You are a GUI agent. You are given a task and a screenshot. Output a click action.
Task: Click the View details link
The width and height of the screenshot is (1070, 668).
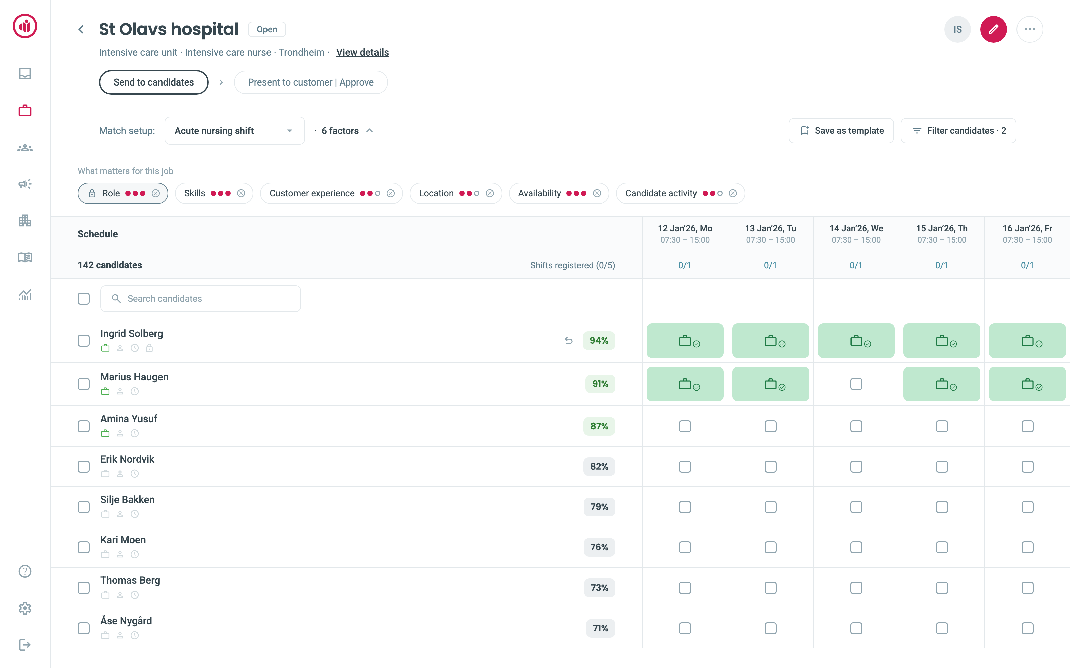click(x=362, y=52)
